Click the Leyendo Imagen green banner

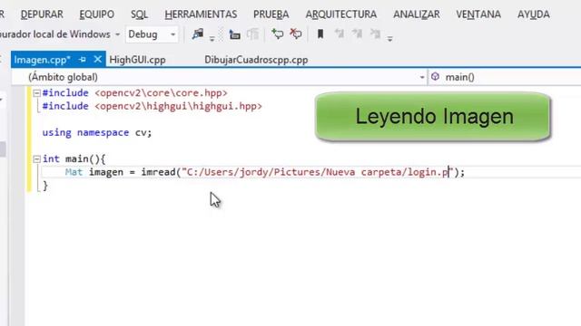(433, 117)
